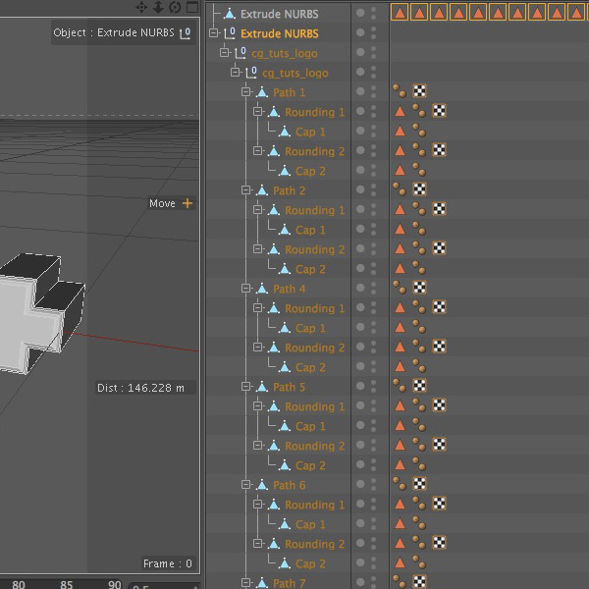This screenshot has width=589, height=589.
Task: Select Cap 2 under Path 4
Action: 310,367
